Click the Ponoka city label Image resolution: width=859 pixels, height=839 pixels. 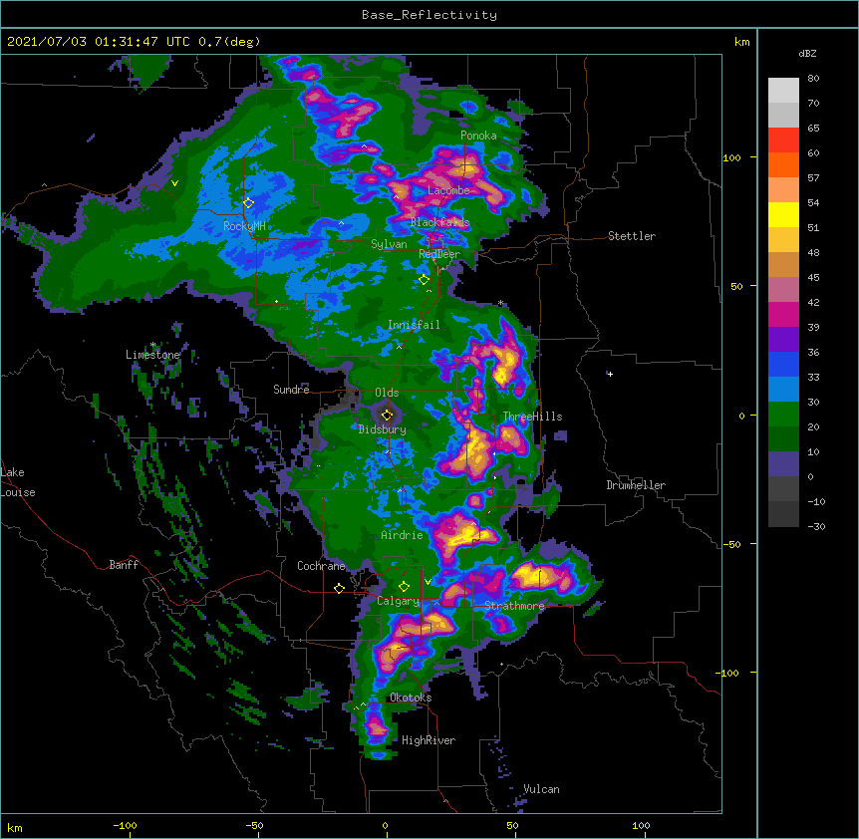[478, 136]
